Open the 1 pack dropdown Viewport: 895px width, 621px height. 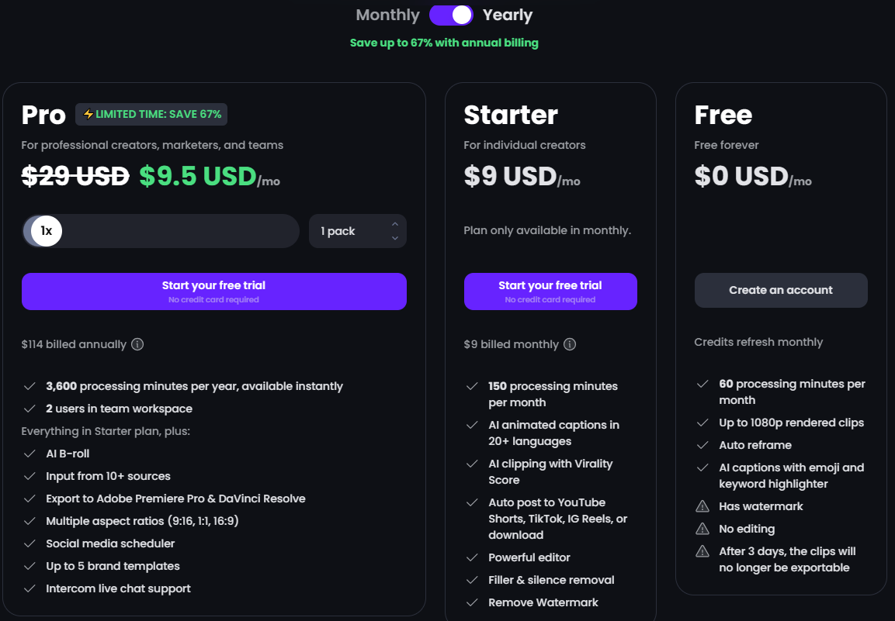(x=349, y=231)
